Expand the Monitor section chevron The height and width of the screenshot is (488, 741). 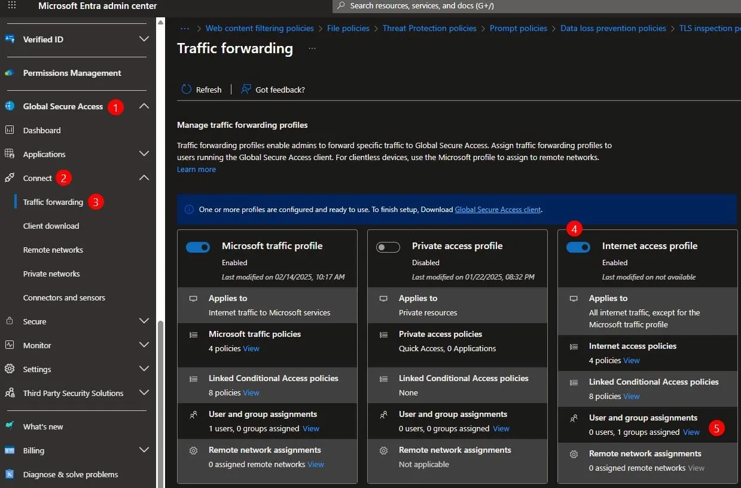tap(144, 345)
